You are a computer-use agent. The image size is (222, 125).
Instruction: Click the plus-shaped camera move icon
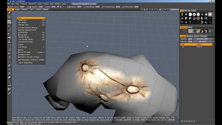pyautogui.click(x=152, y=9)
